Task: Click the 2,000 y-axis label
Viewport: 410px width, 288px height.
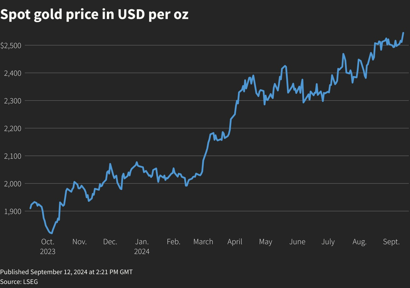Action: coord(13,184)
